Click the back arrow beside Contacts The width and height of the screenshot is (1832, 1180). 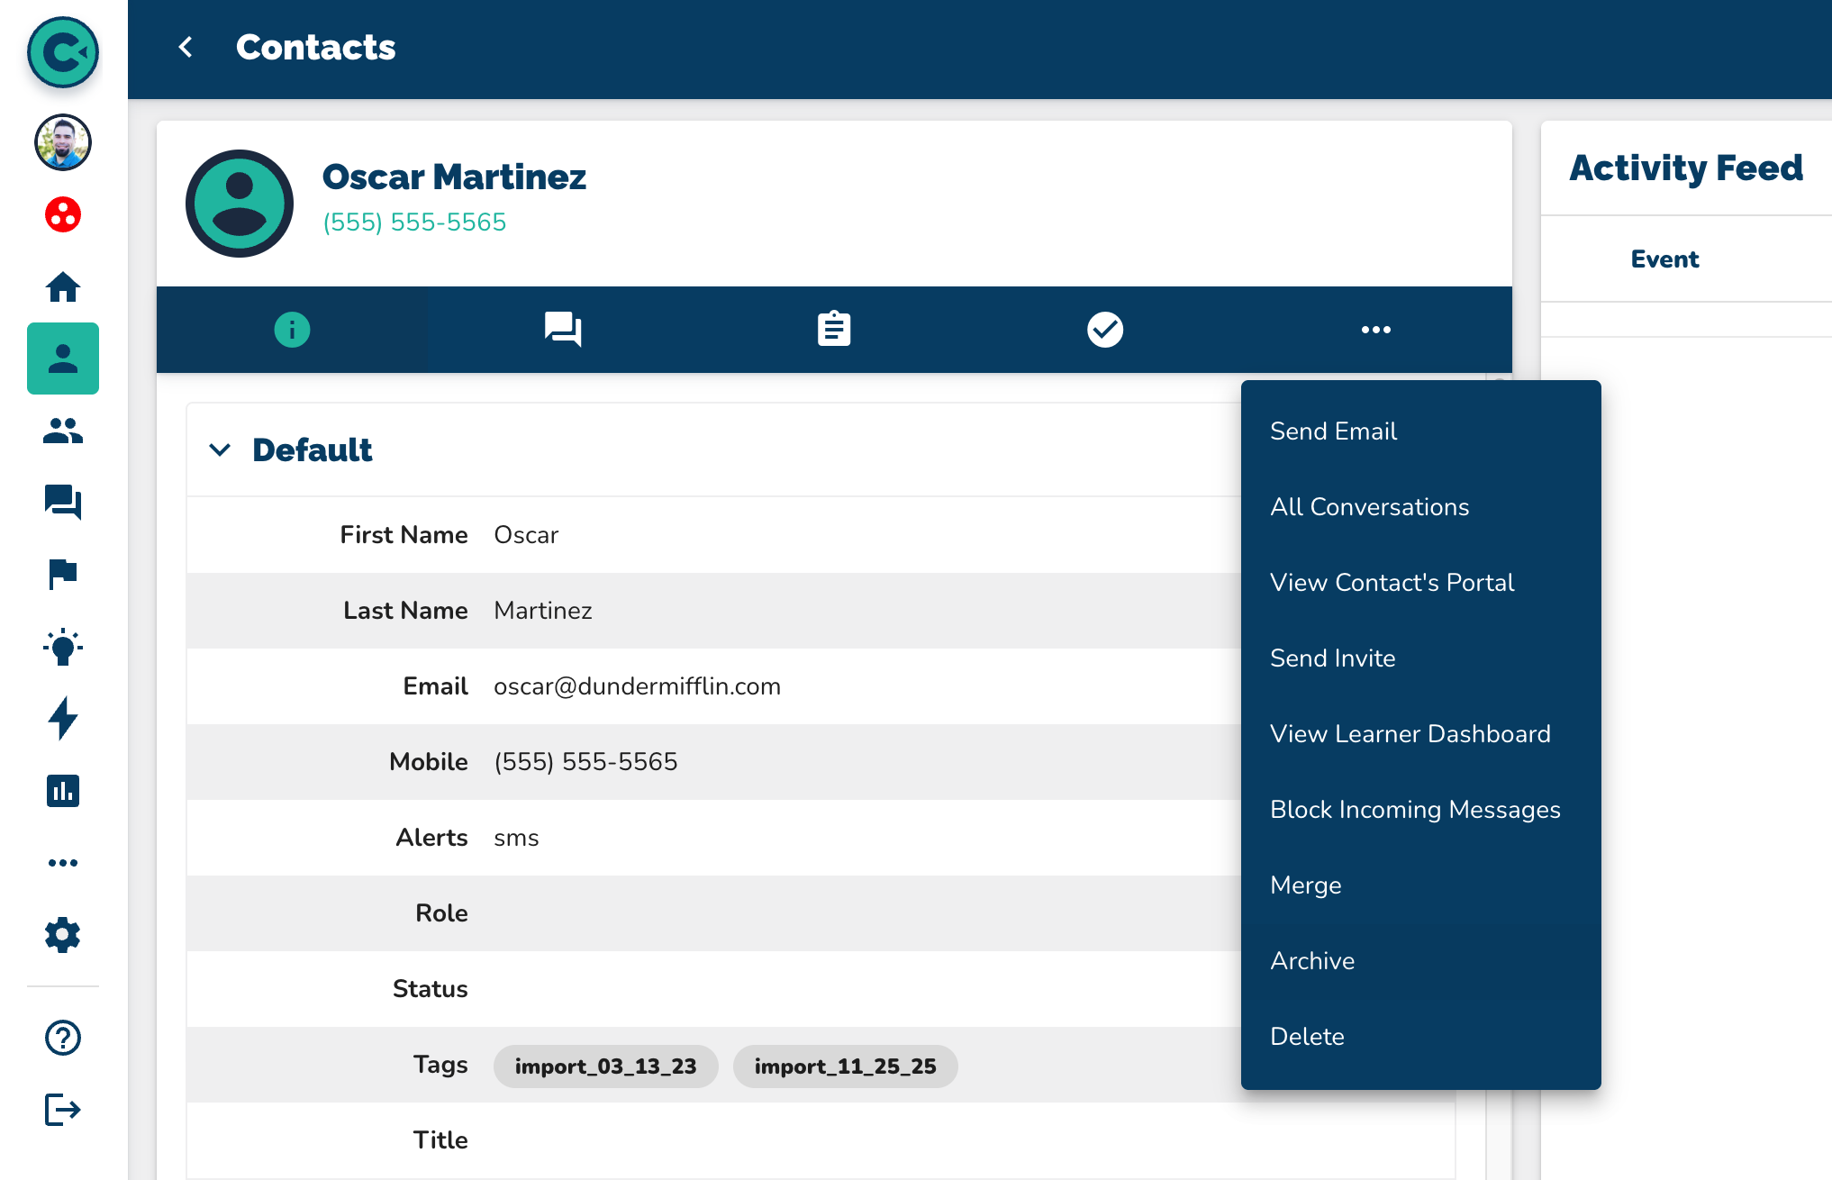[x=186, y=47]
